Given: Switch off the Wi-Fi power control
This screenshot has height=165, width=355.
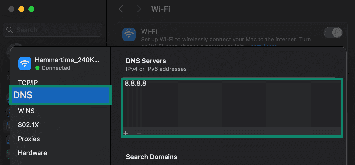Looking at the screenshot, I should pos(333,33).
